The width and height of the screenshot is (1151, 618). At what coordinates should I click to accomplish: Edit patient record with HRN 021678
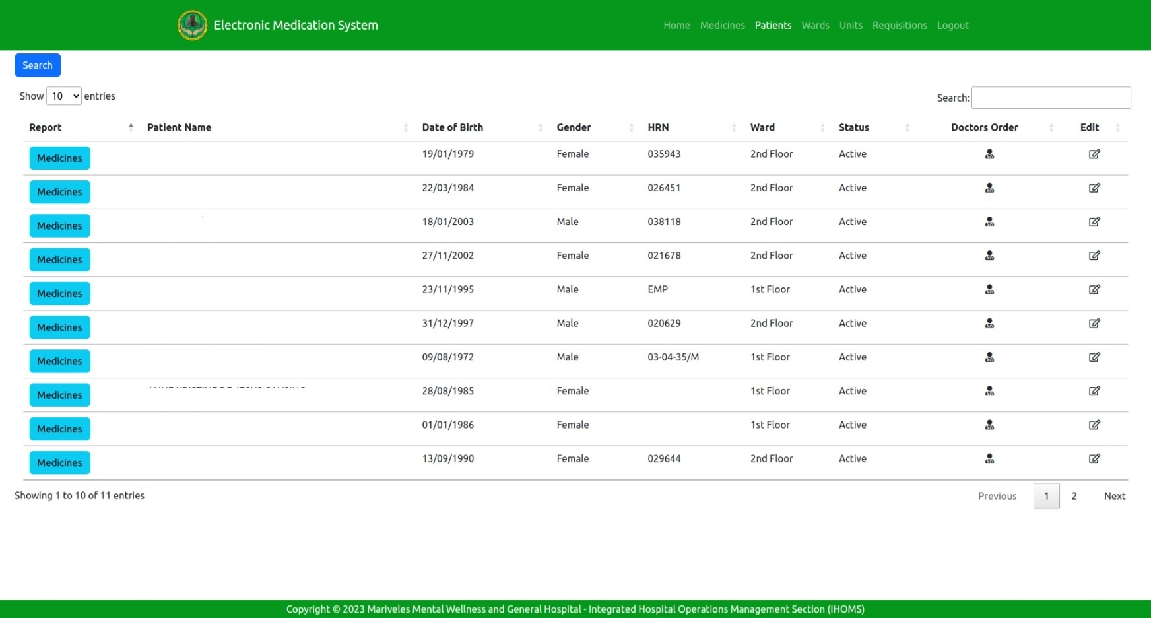tap(1094, 256)
